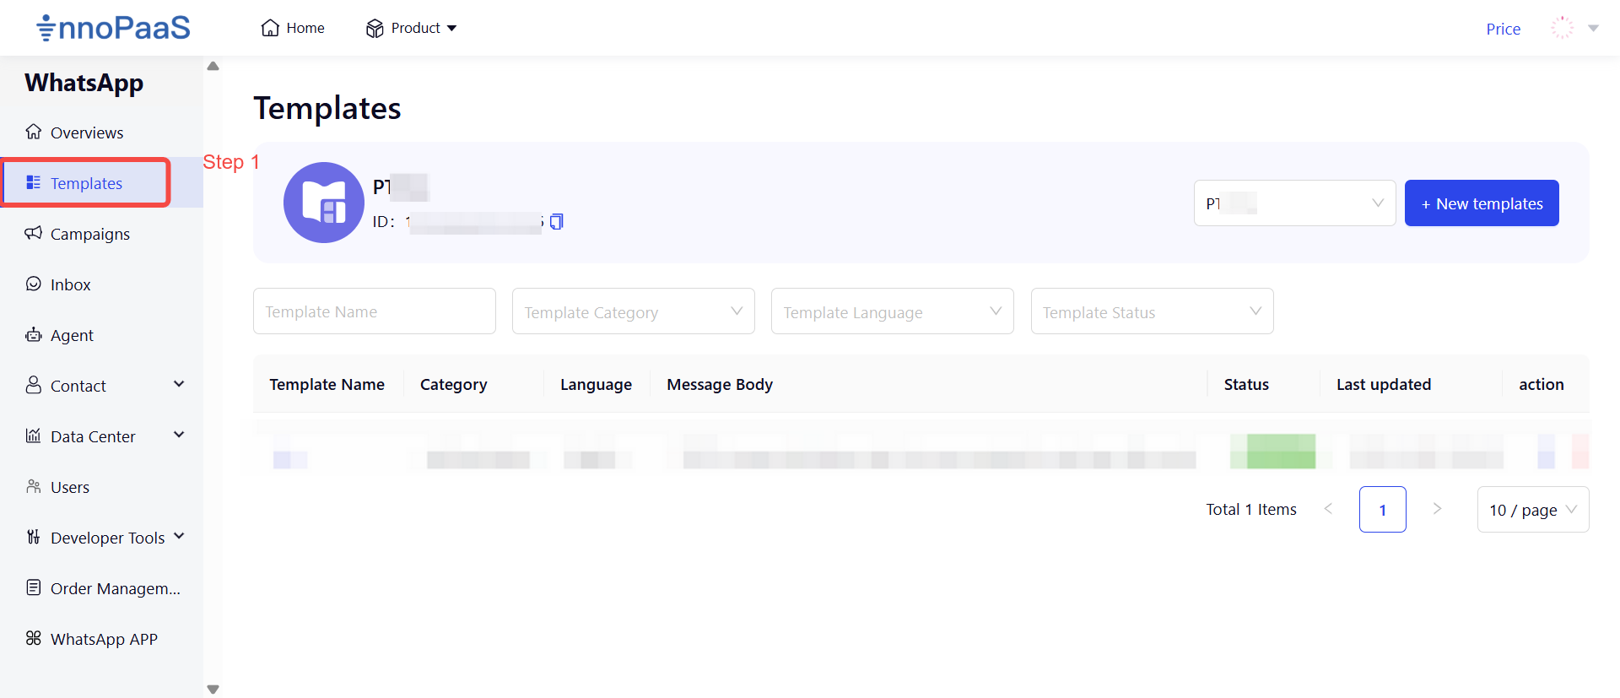1620x698 pixels.
Task: Open WhatsApp APP in the sidebar
Action: click(x=101, y=639)
